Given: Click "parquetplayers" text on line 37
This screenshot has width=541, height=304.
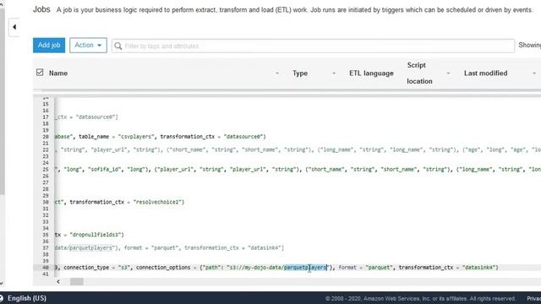Looking at the screenshot, I should coord(91,247).
